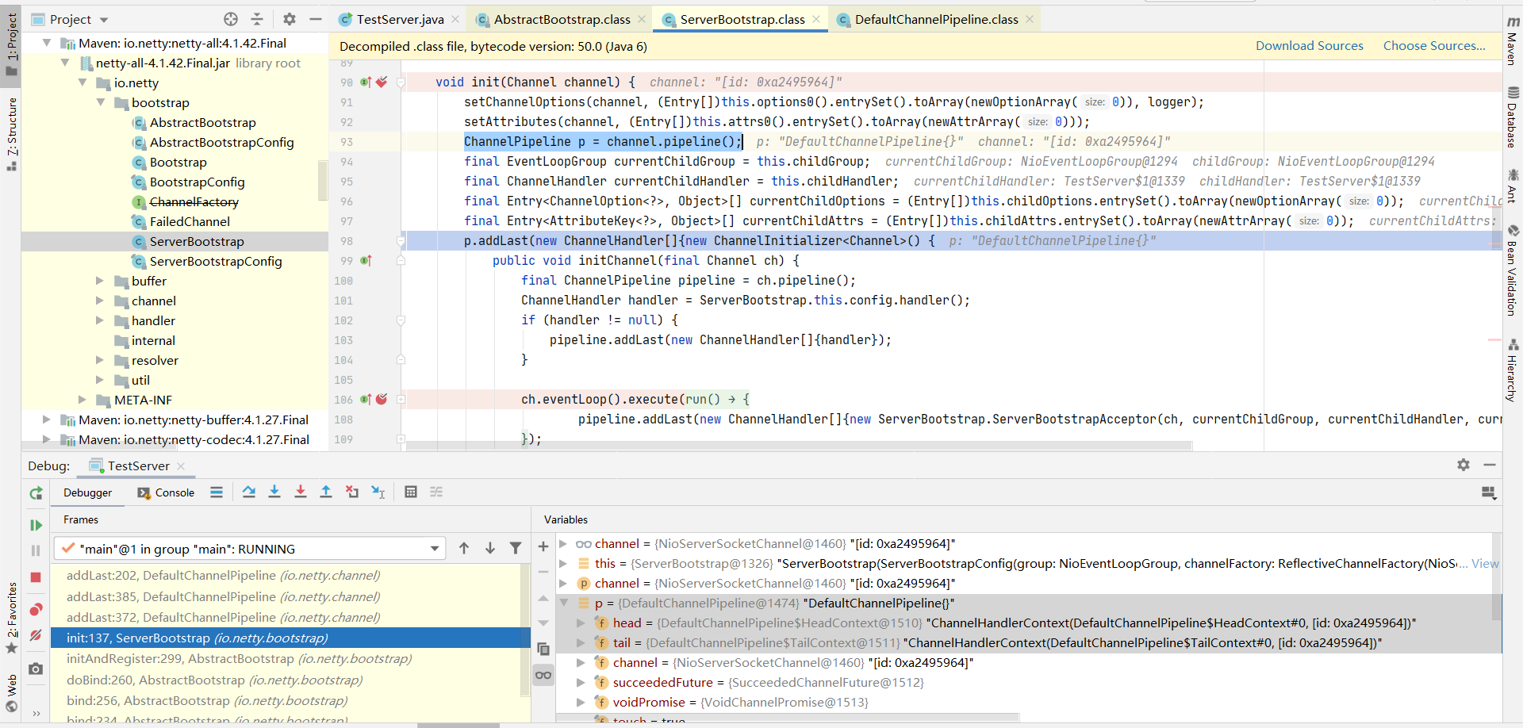Image resolution: width=1523 pixels, height=728 pixels.
Task: Expand the buffer package
Action: pos(100,281)
